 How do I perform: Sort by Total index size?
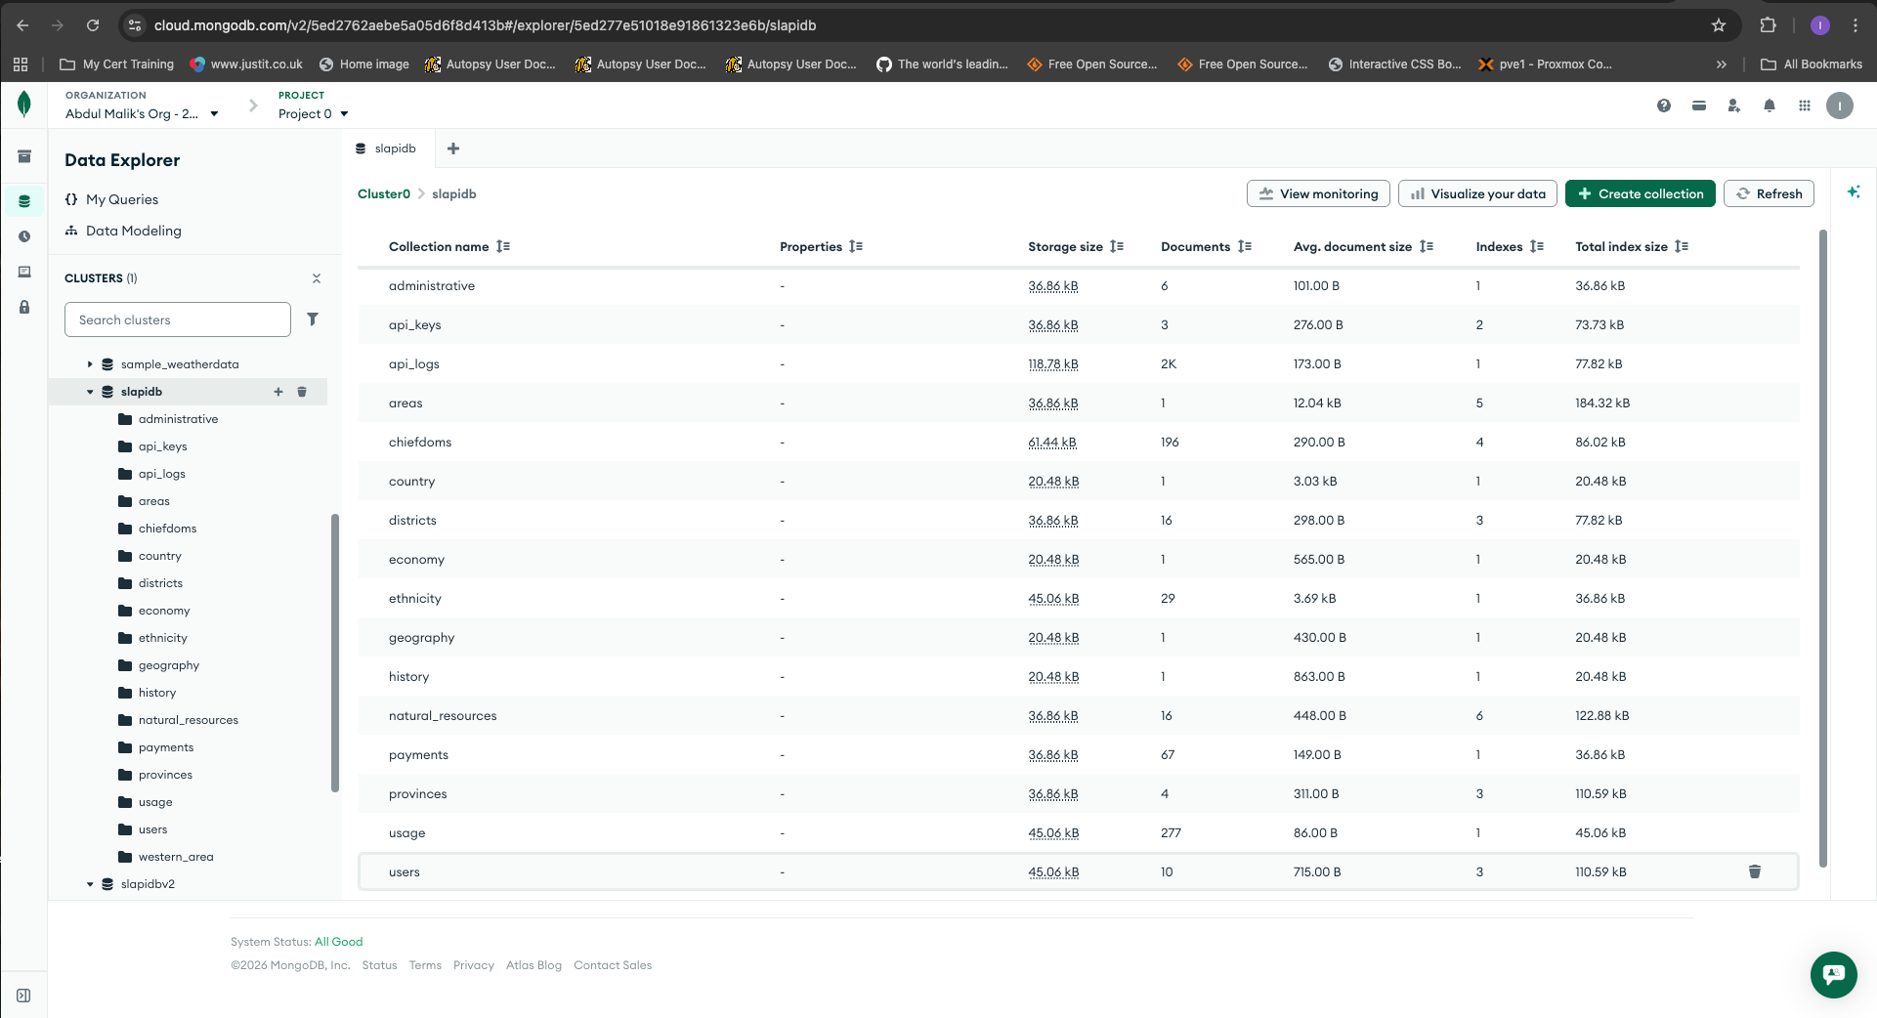point(1682,246)
